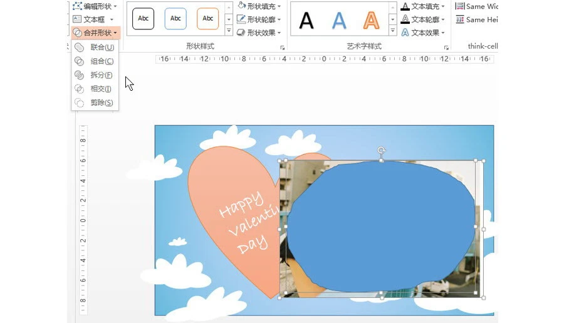Click the shape outline pen icon
Viewport: 564px width, 323px height.
[x=241, y=19]
